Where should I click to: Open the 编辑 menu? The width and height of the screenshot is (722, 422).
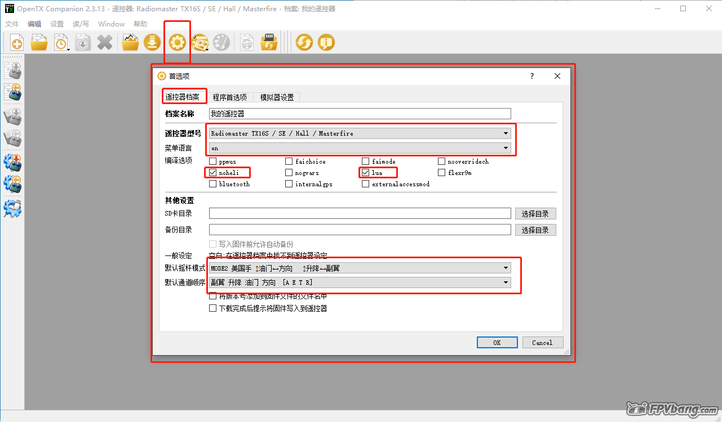point(34,24)
